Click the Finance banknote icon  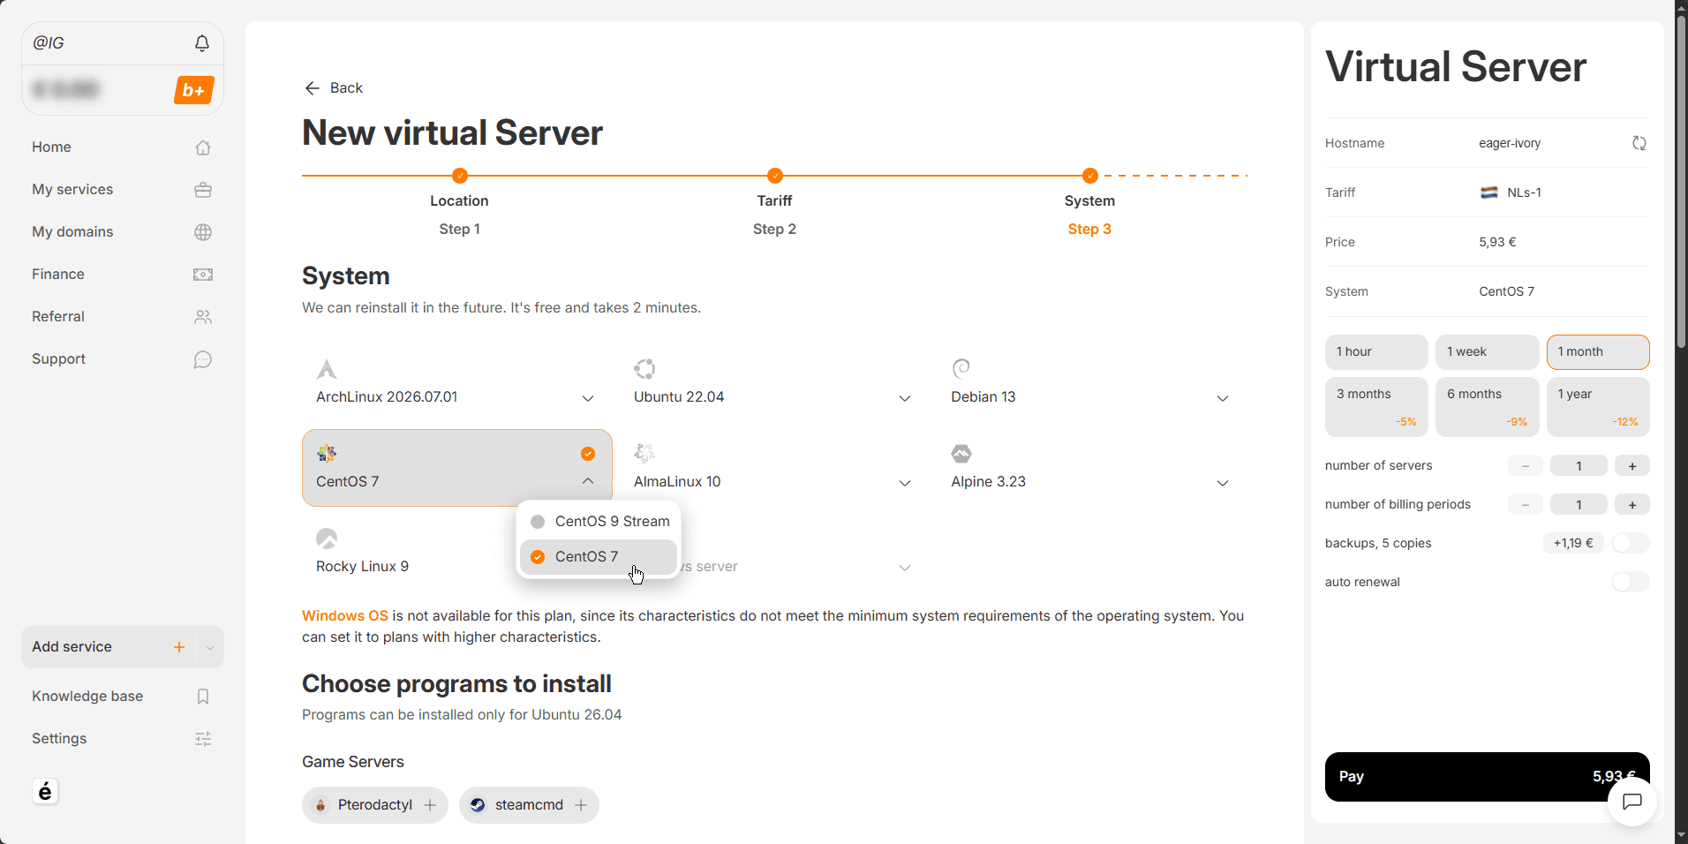[x=203, y=275]
